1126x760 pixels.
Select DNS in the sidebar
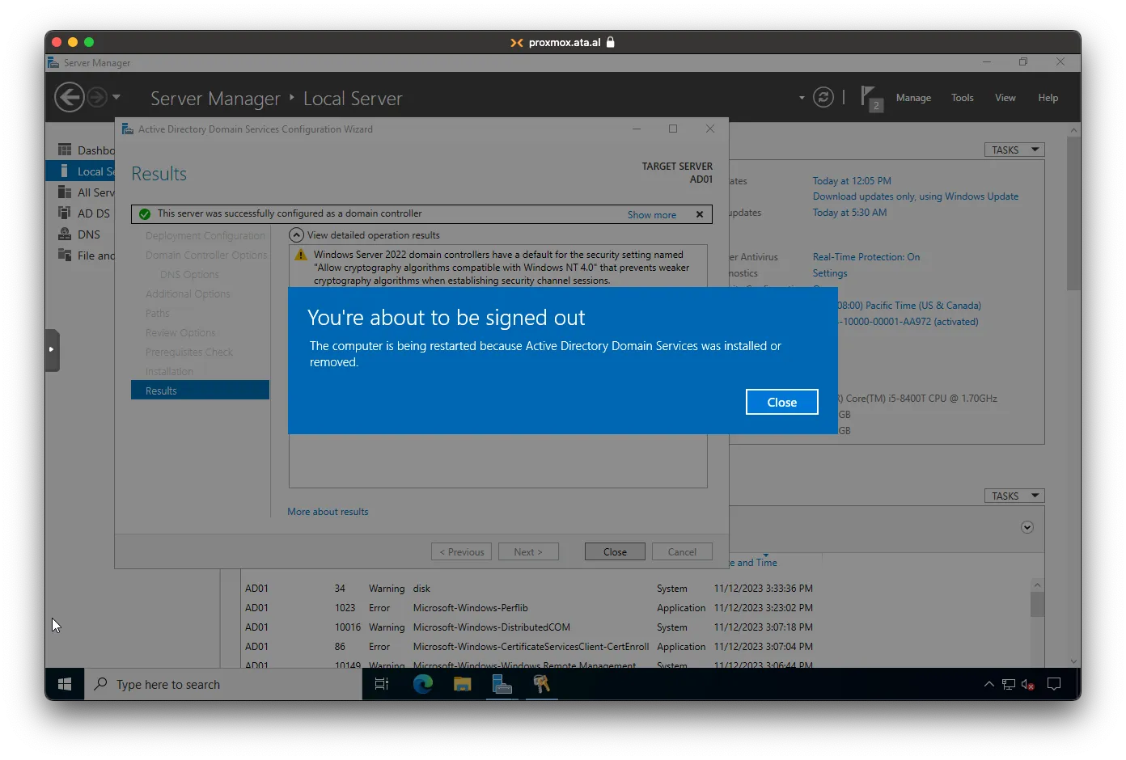pyautogui.click(x=86, y=234)
